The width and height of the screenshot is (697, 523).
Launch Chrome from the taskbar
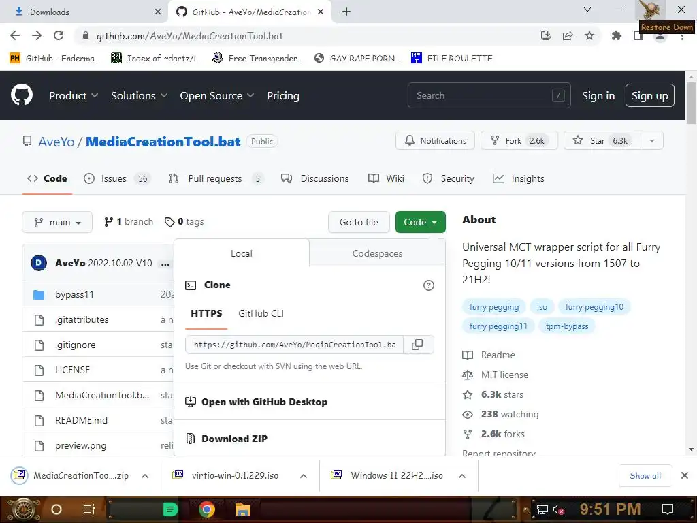pyautogui.click(x=207, y=509)
